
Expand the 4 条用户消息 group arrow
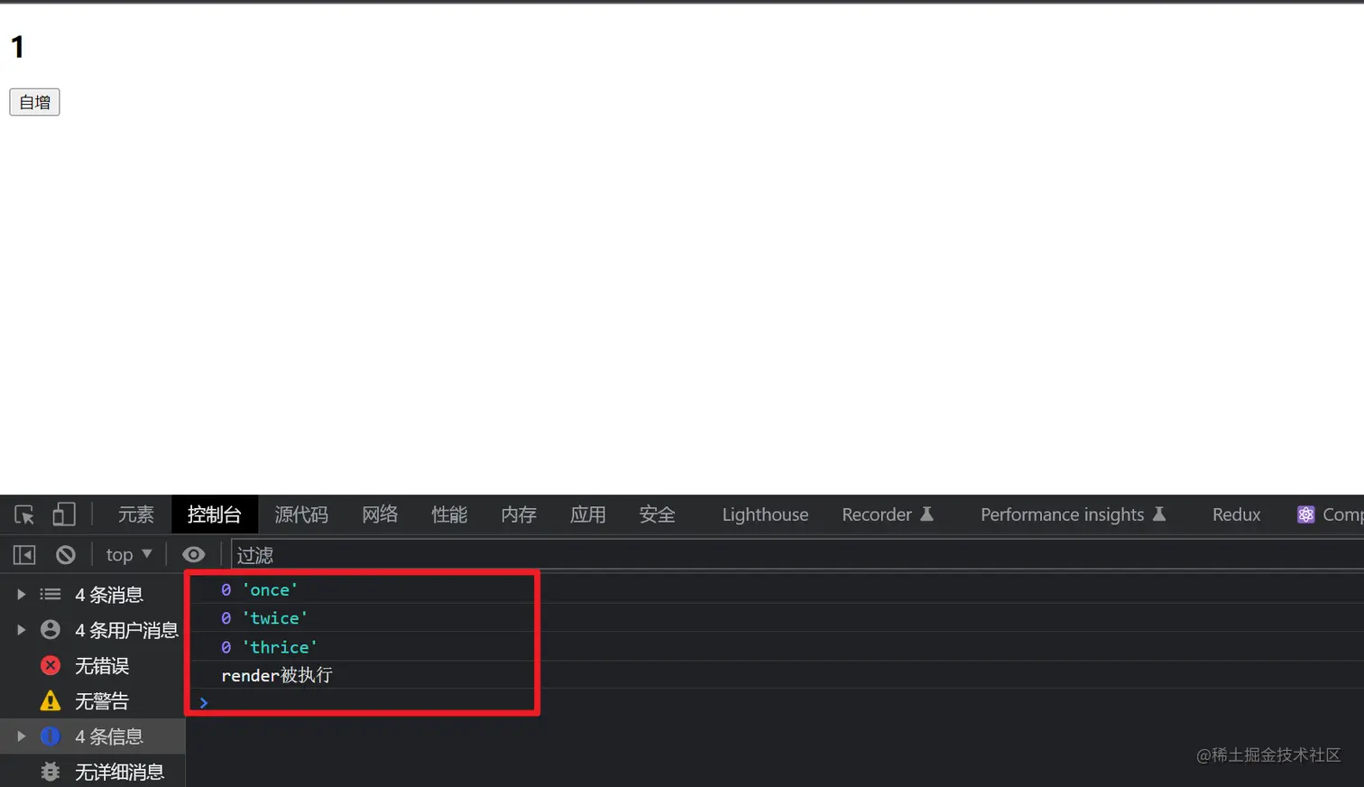(x=21, y=629)
